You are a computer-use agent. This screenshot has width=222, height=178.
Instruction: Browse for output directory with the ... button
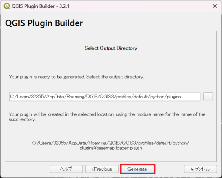pos(208,97)
